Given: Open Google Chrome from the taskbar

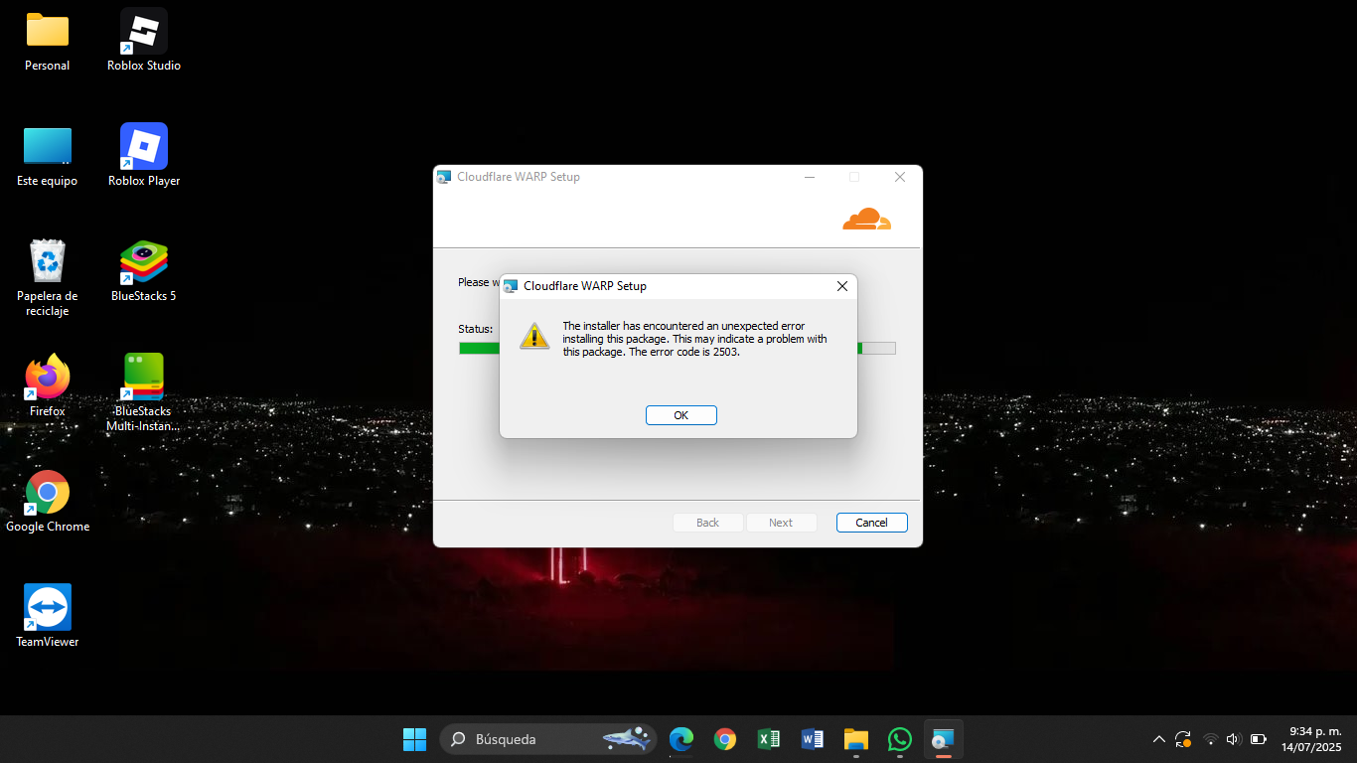Looking at the screenshot, I should (x=725, y=739).
